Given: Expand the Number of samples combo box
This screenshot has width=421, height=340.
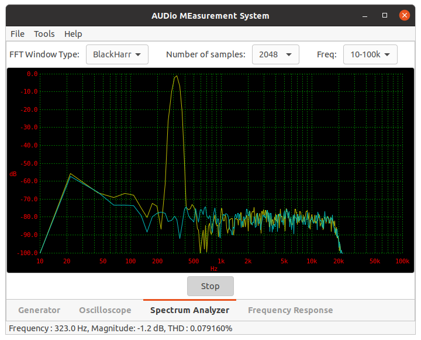Looking at the screenshot, I should [275, 54].
